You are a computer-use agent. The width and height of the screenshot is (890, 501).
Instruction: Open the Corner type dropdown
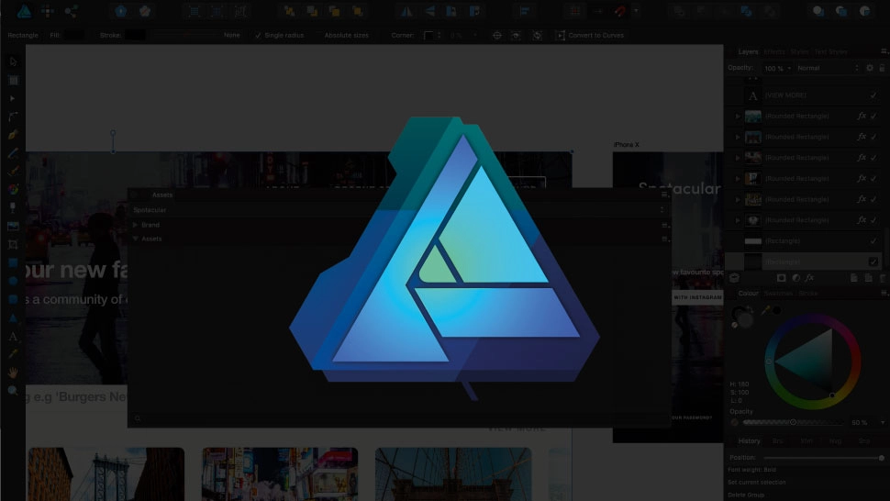tap(432, 35)
